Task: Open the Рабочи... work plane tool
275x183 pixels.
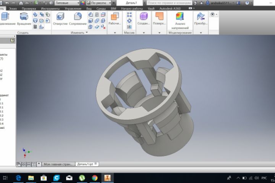Action: 115,19
